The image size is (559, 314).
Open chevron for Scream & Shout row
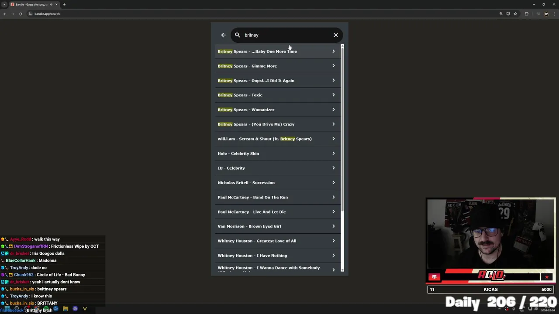click(x=333, y=139)
